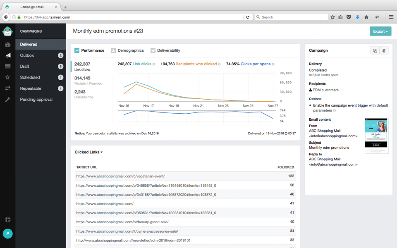Open the browser downloads arrow icon
The image size is (397, 248).
(x=357, y=17)
